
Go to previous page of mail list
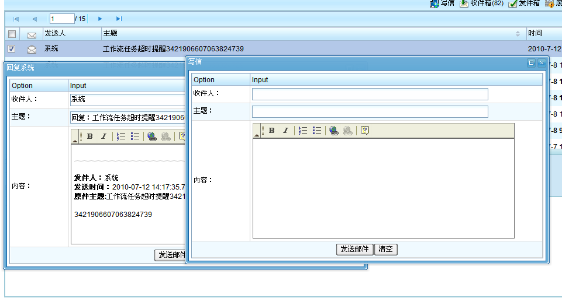pyautogui.click(x=35, y=19)
